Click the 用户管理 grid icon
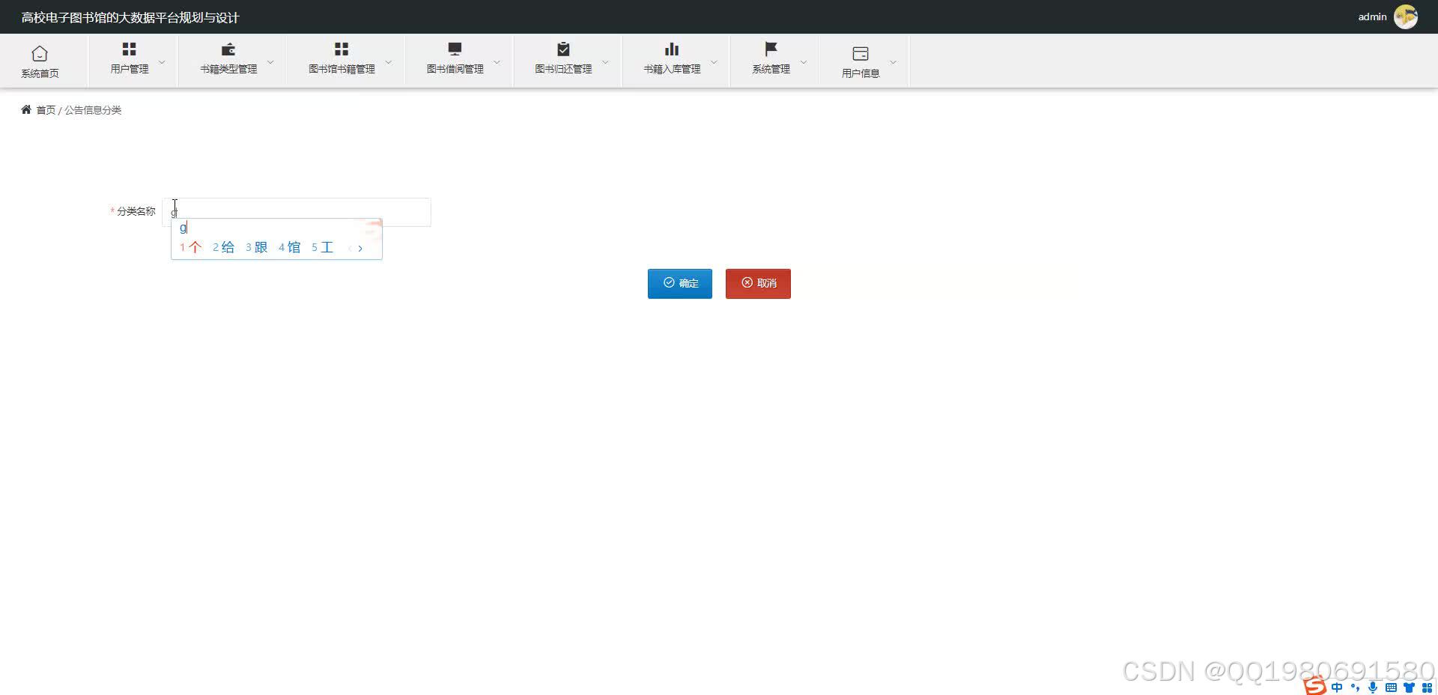Image resolution: width=1438 pixels, height=695 pixels. click(x=129, y=49)
